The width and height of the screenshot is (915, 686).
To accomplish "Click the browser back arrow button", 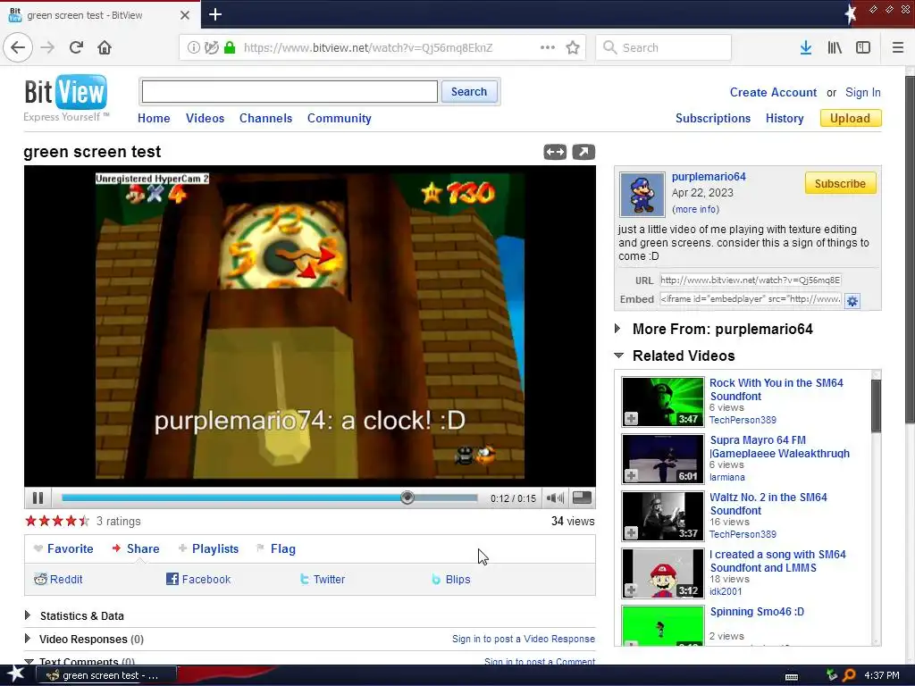I will coord(18,47).
